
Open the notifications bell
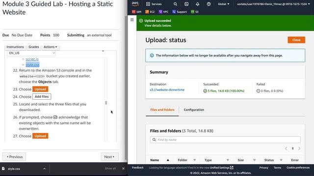(197, 4)
